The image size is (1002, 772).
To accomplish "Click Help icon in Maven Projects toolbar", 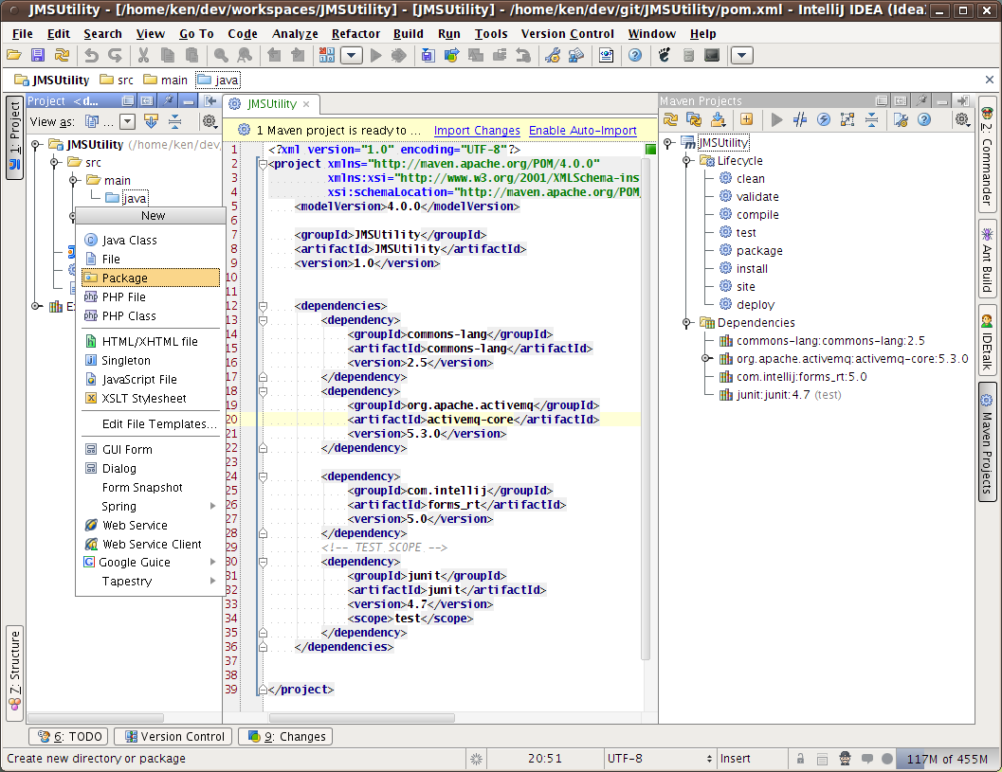I will click(x=924, y=119).
